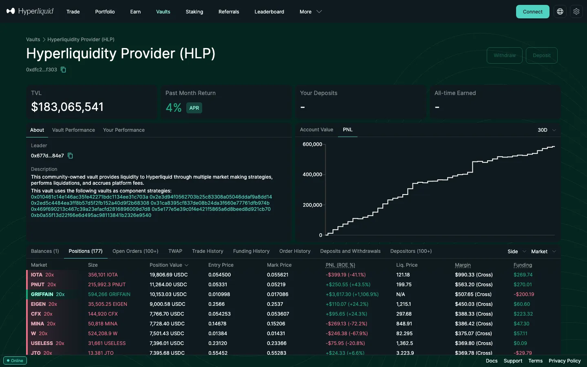This screenshot has height=367, width=587.
Task: Open component vault 0x010461c14e146ac... link
Action: point(90,197)
